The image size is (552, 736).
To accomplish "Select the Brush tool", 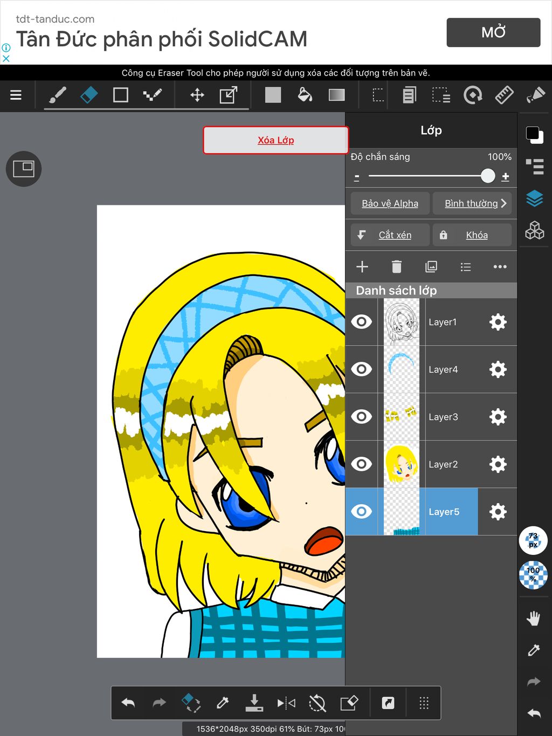I will pos(58,95).
